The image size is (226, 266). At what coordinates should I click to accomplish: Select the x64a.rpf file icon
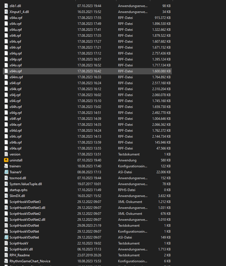pos(6,148)
